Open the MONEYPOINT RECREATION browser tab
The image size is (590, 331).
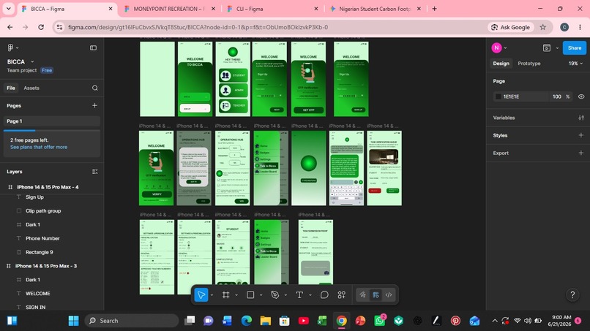pyautogui.click(x=169, y=9)
